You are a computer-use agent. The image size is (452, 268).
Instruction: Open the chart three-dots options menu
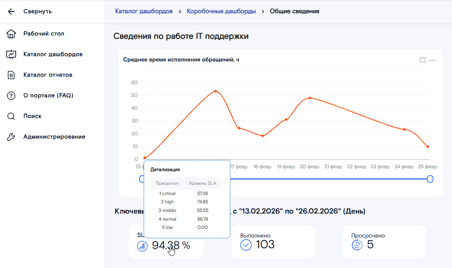click(x=432, y=60)
